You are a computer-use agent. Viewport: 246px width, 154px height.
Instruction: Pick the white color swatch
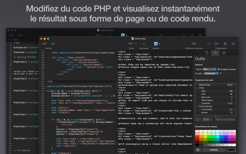[234, 145]
